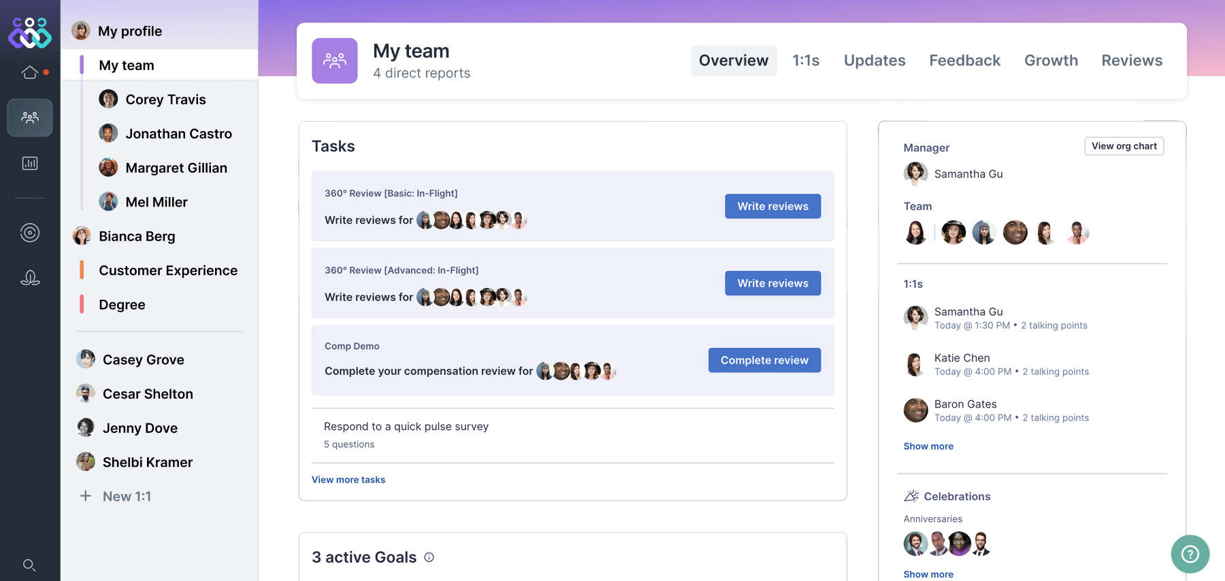Image resolution: width=1225 pixels, height=581 pixels.
Task: Open the Feedback tab
Action: click(964, 60)
